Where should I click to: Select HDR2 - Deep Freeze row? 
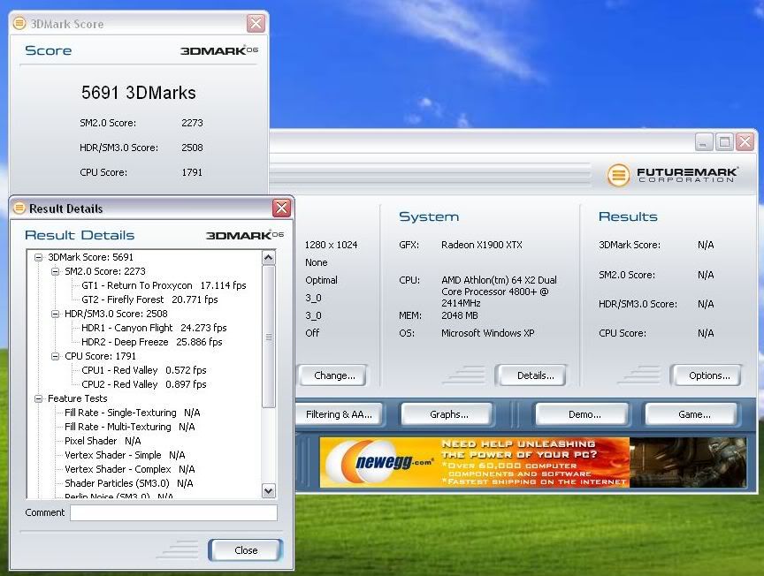point(151,342)
